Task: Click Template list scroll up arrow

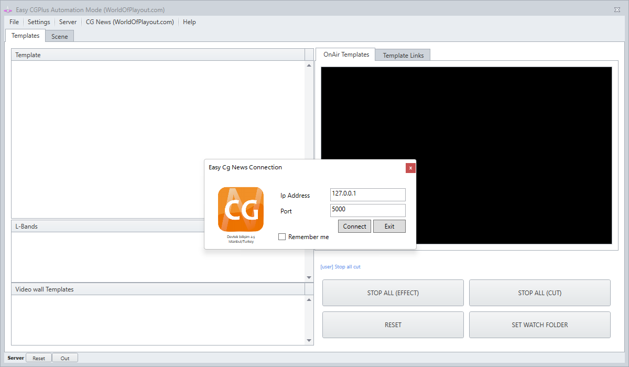Action: point(309,66)
